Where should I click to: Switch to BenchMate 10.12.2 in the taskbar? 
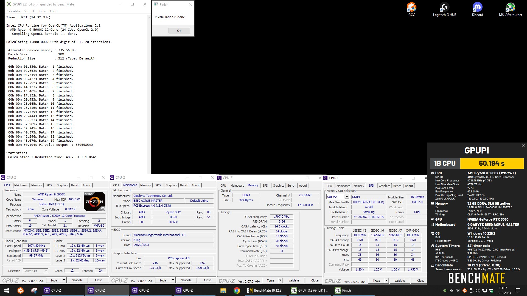266,291
